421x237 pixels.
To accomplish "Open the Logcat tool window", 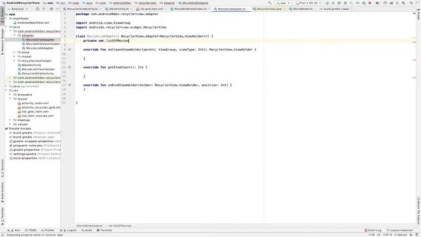I will [68, 230].
